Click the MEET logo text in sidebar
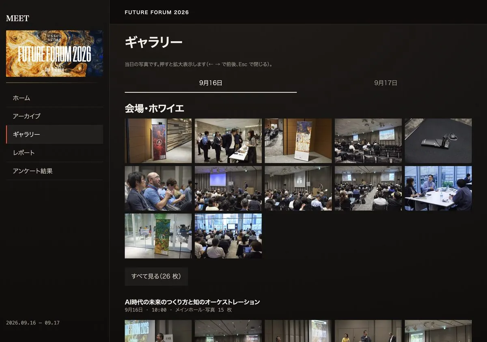Image resolution: width=487 pixels, height=342 pixels. coord(17,18)
